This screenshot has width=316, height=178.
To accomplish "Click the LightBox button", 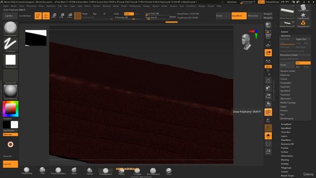I will point(10,16).
